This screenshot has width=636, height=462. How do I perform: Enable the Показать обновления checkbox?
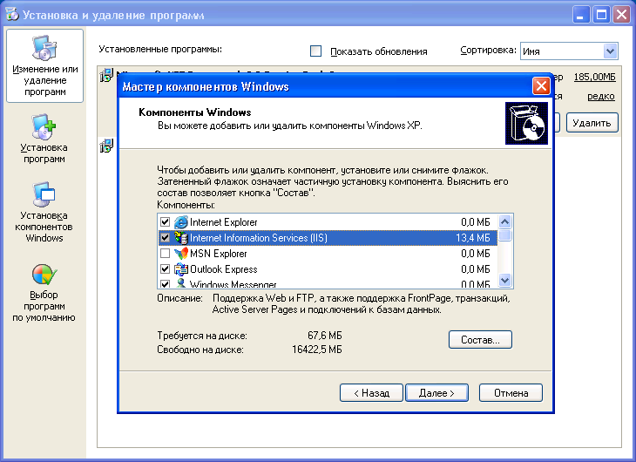tap(315, 51)
